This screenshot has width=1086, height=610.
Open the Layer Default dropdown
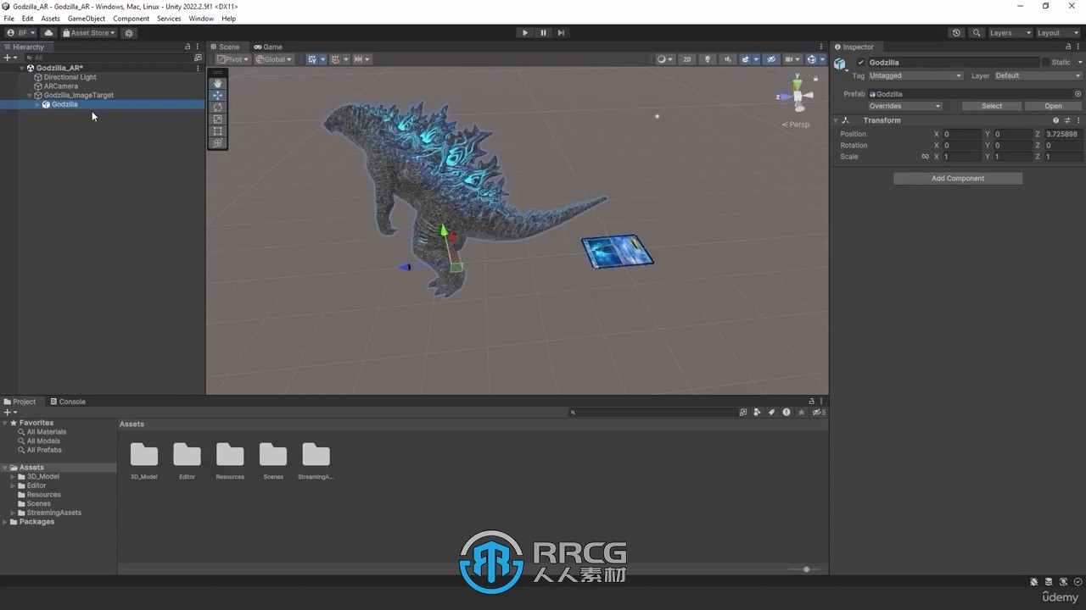(1038, 75)
